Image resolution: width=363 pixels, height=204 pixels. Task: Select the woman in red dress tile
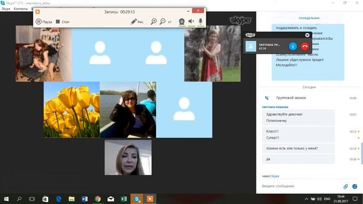pos(212,53)
